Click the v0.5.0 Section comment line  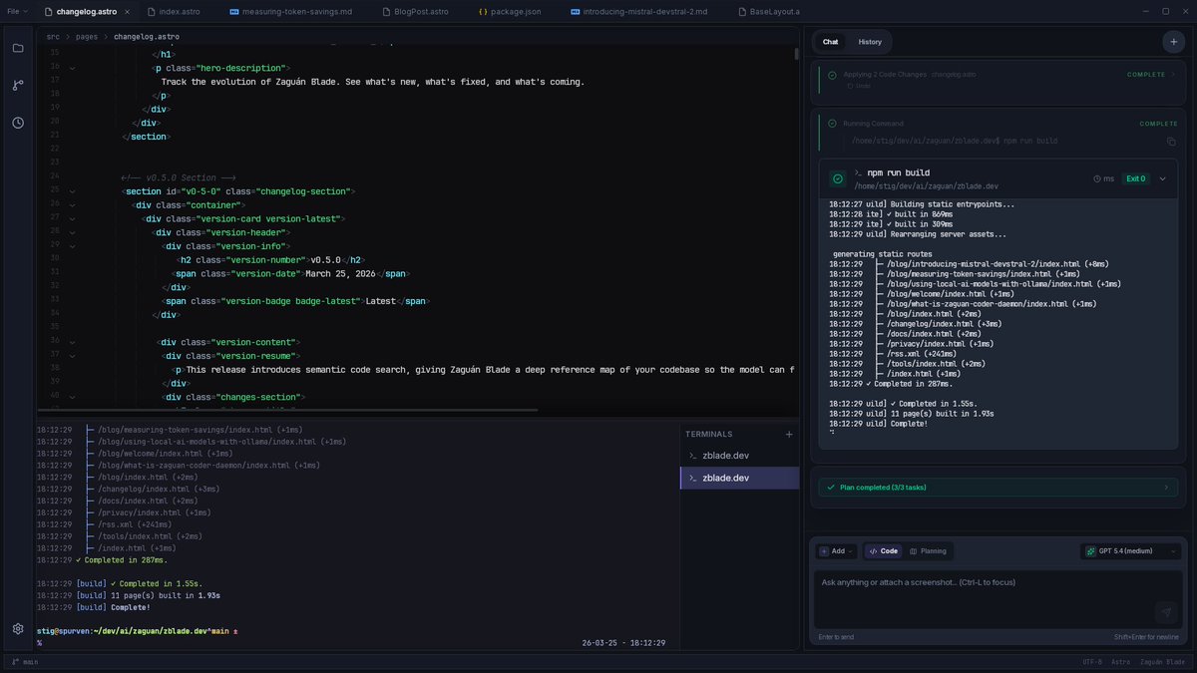(179, 177)
